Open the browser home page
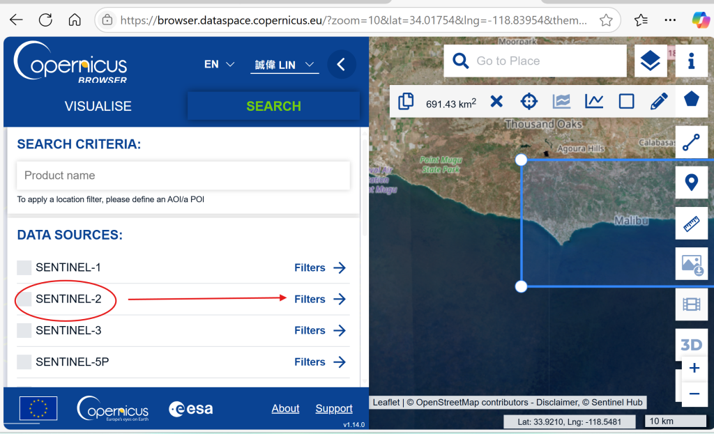This screenshot has width=714, height=434. pyautogui.click(x=75, y=20)
